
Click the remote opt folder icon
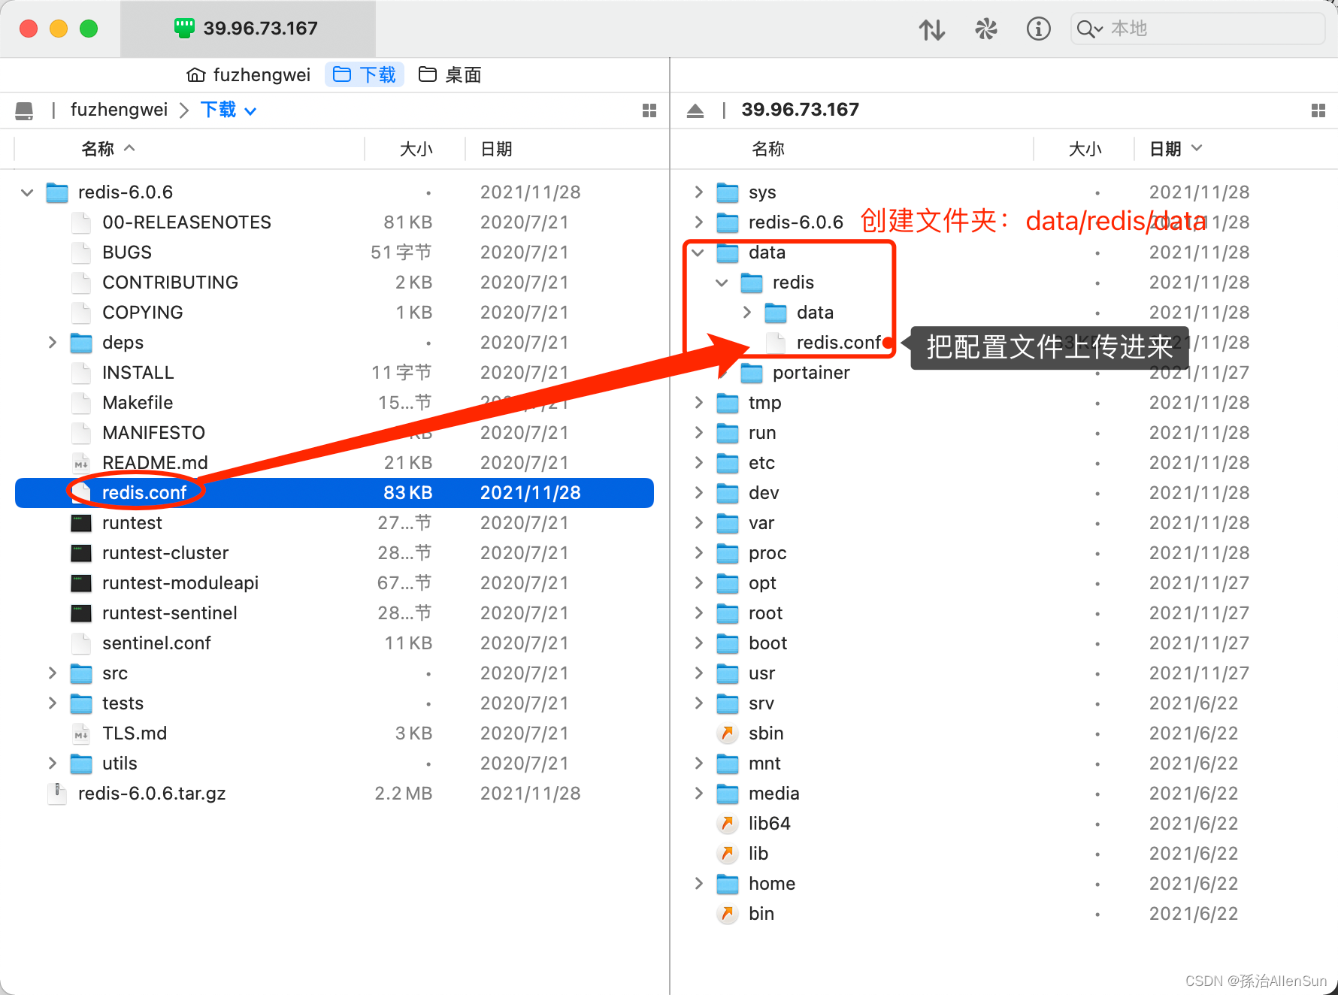(x=728, y=583)
